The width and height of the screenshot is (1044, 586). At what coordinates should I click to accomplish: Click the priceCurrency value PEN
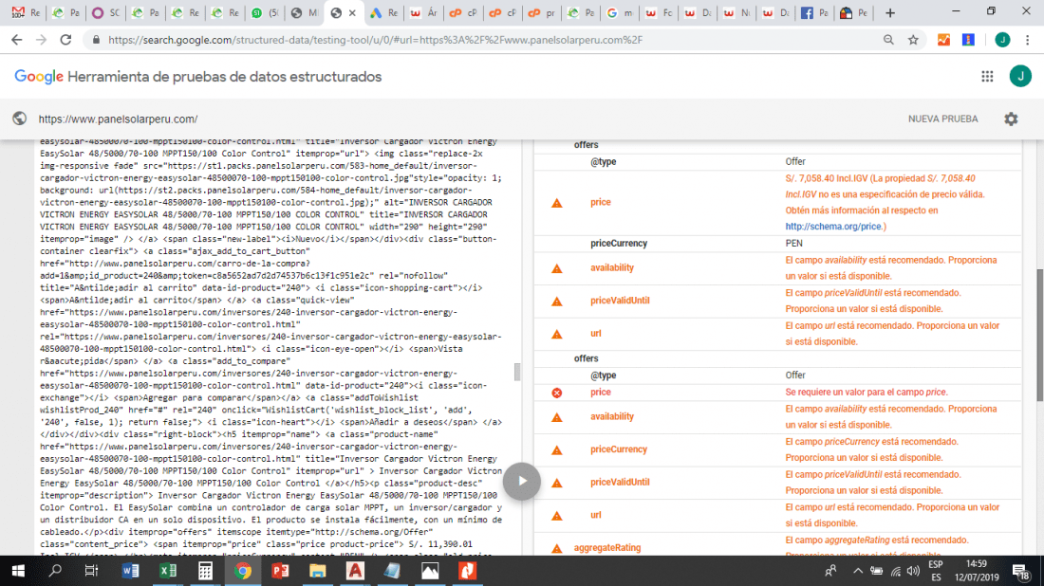[x=793, y=244]
